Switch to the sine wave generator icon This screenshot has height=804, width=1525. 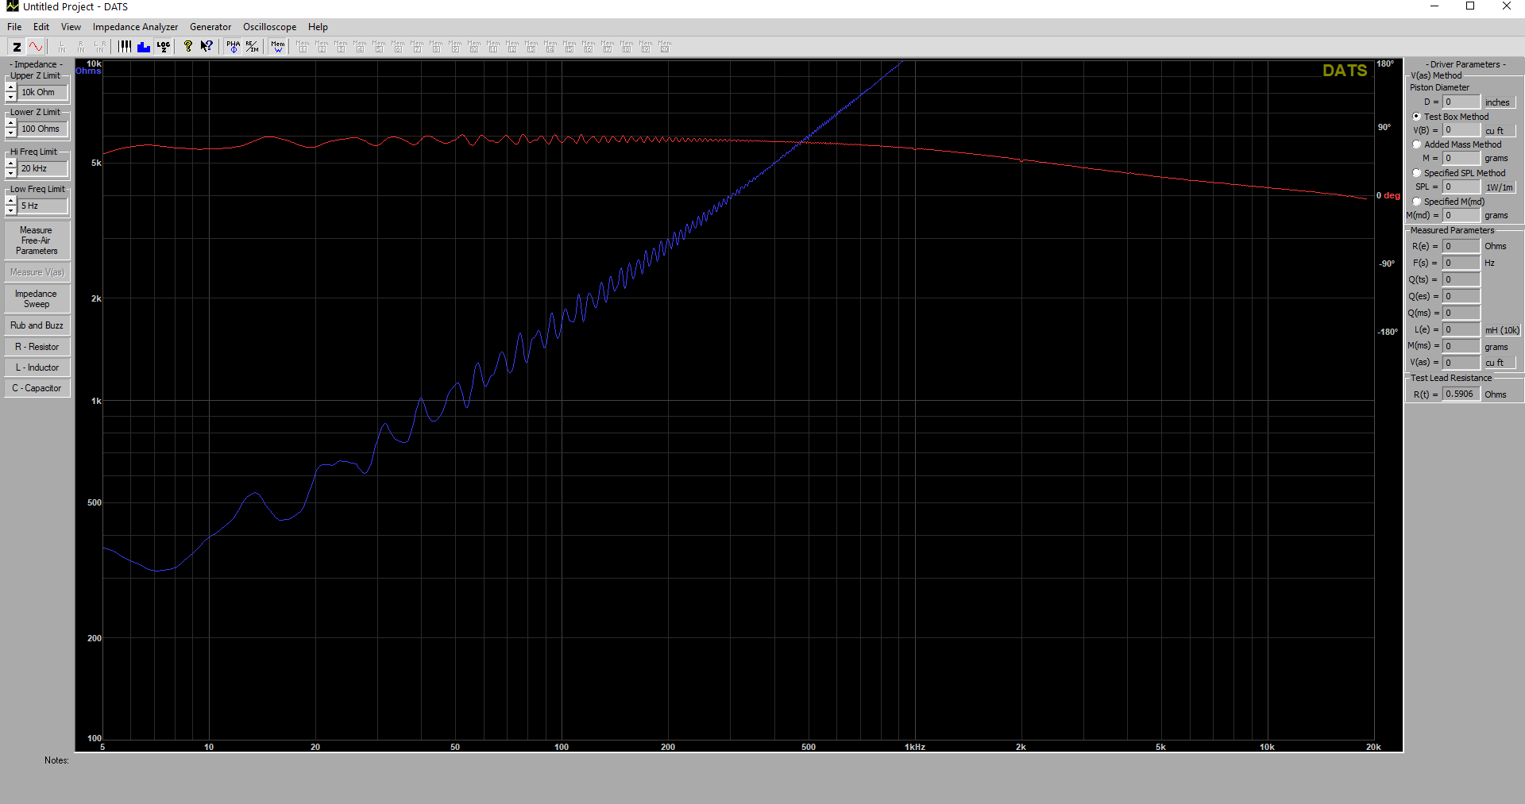tap(36, 47)
